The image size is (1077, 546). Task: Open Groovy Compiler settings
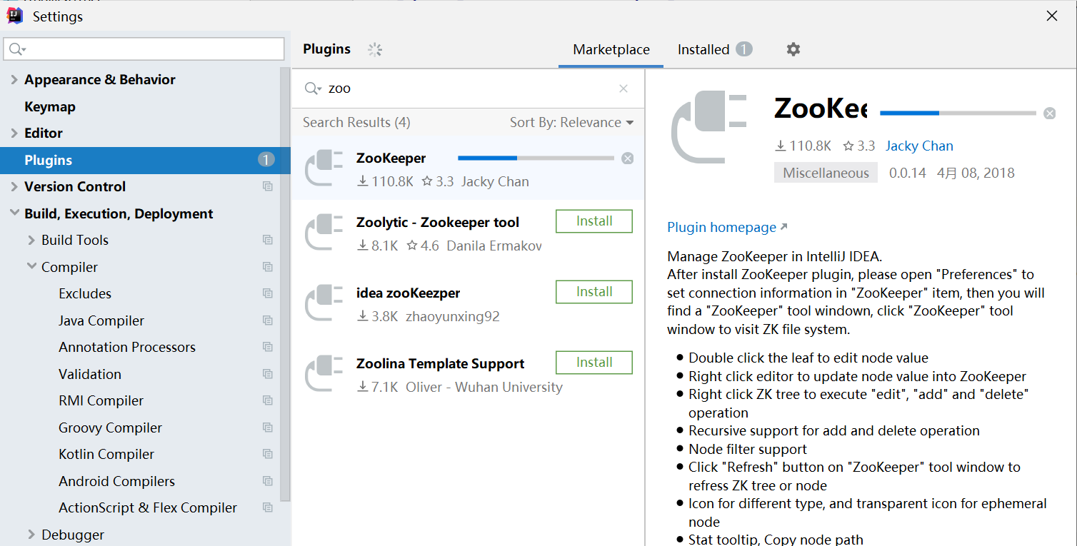110,428
